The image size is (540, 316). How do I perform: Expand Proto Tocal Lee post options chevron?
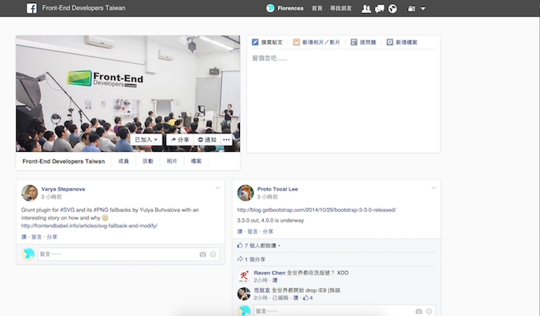click(434, 187)
